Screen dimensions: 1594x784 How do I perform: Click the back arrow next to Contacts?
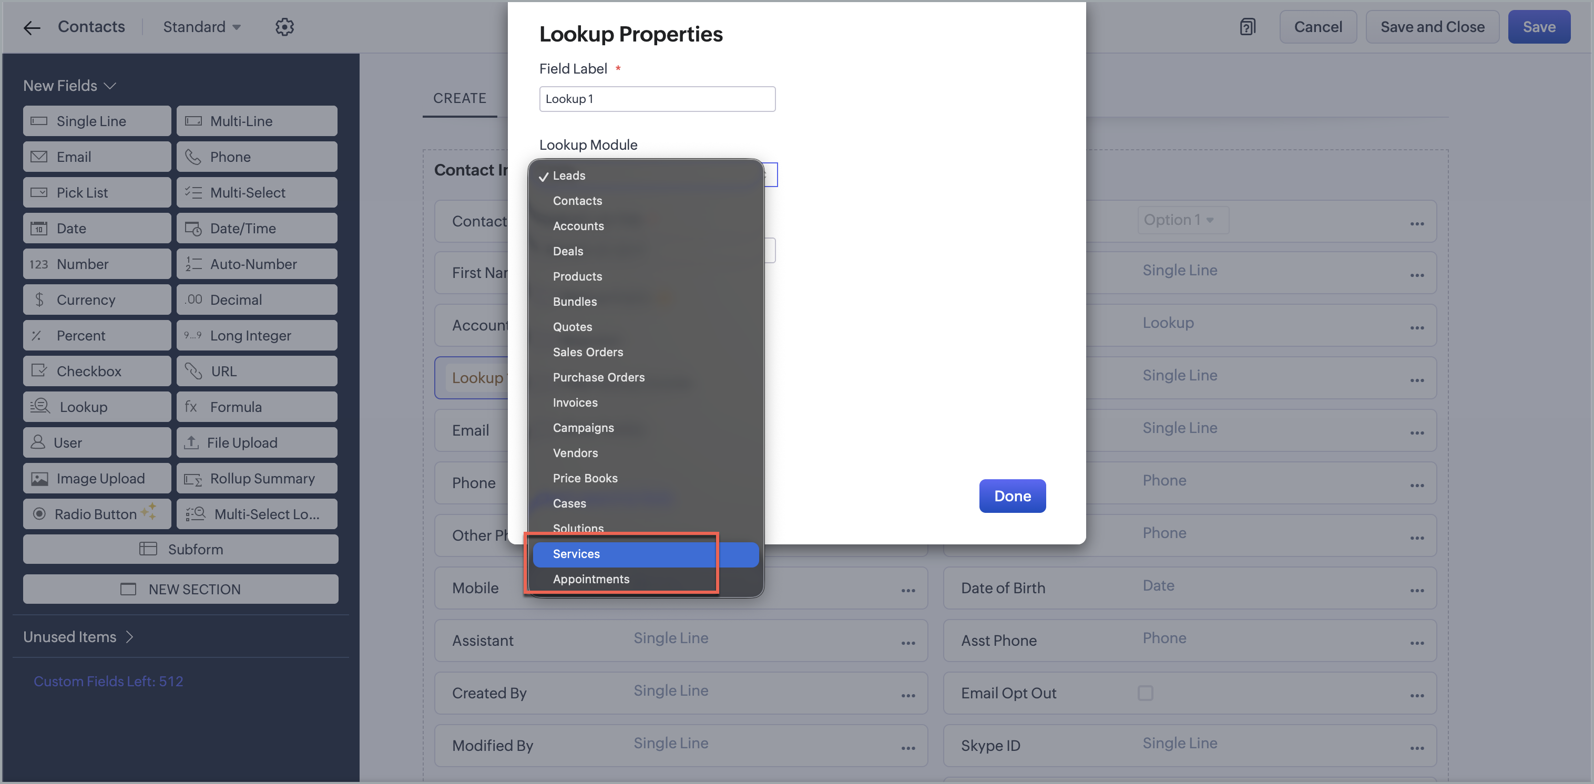point(32,27)
